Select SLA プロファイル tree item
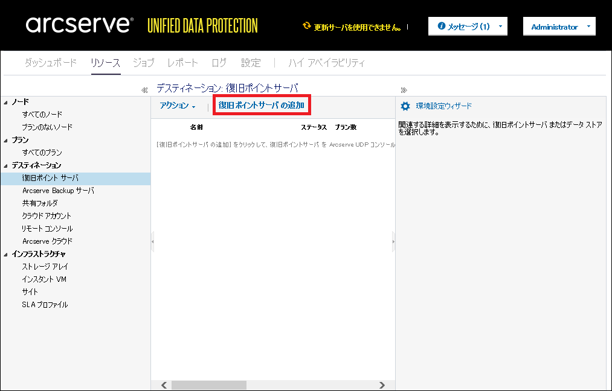 tap(45, 305)
